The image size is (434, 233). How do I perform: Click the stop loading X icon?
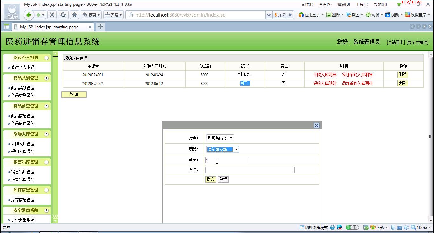52,15
